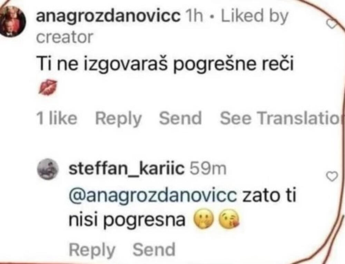Open anagrozdanovicc's profile picture
Image resolution: width=345 pixels, height=264 pixels.
[13, 21]
